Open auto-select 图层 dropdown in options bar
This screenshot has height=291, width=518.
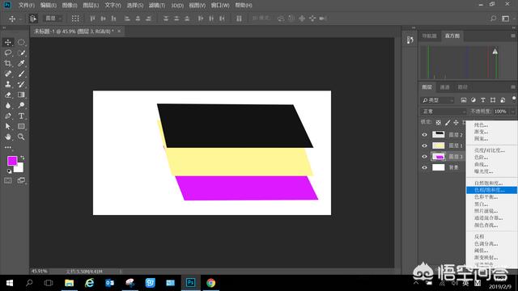point(53,19)
